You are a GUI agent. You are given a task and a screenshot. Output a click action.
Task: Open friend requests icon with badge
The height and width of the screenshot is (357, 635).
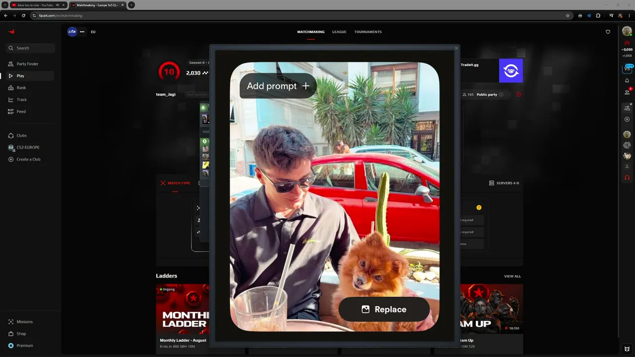coord(627,92)
